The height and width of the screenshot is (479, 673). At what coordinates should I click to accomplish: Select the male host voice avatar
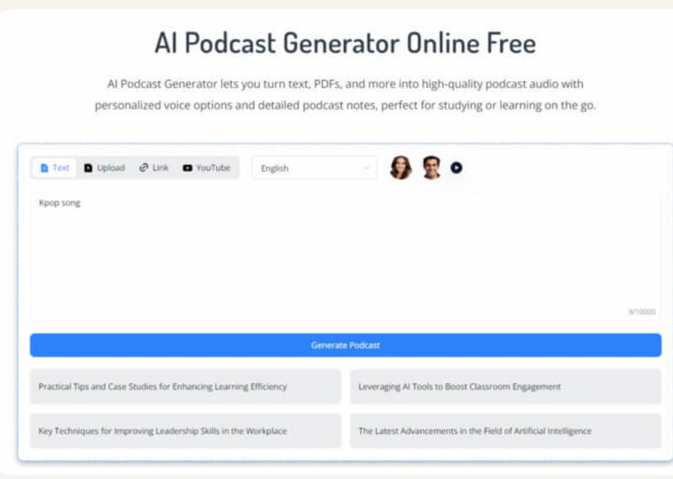pos(432,168)
